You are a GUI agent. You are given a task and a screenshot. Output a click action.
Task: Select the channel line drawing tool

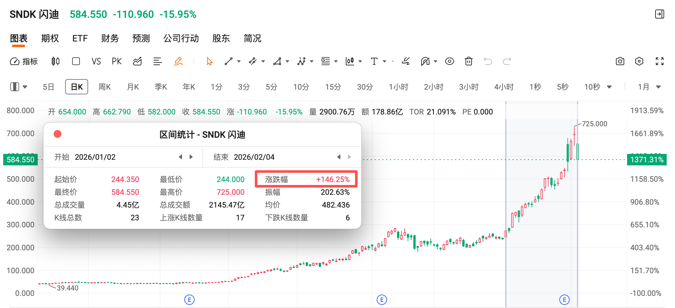[x=253, y=61]
